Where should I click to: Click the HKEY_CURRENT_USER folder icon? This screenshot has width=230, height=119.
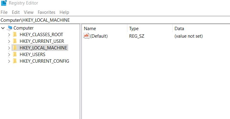pyautogui.click(x=15, y=41)
